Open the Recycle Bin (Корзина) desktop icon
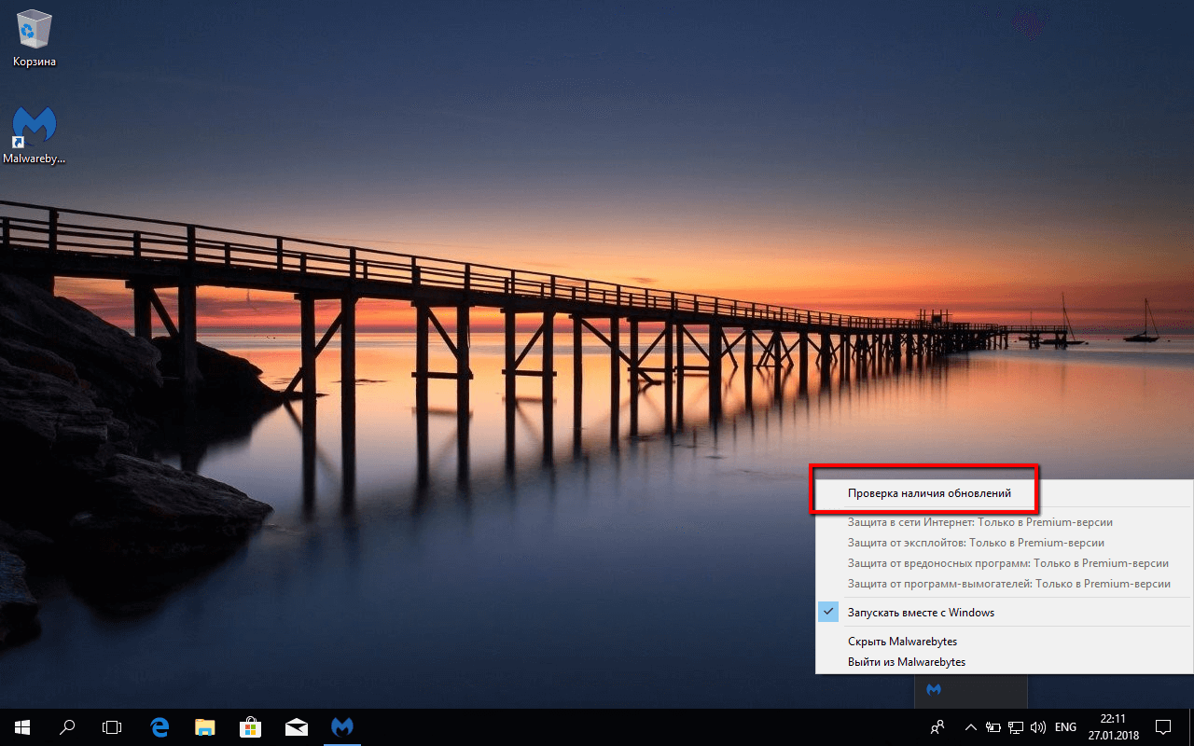The height and width of the screenshot is (746, 1194). tap(35, 38)
